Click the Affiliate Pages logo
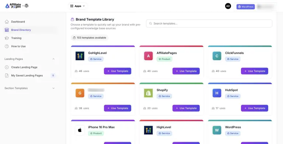This screenshot has width=283, height=144. coord(13,6)
